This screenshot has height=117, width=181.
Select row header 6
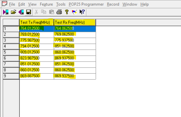[x=11, y=59]
